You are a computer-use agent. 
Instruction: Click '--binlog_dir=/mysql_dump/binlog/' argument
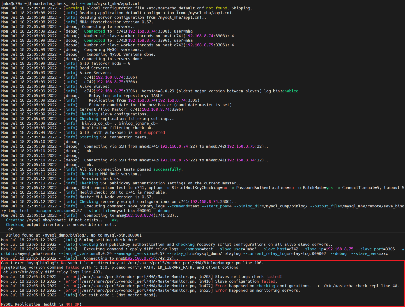click(271, 206)
